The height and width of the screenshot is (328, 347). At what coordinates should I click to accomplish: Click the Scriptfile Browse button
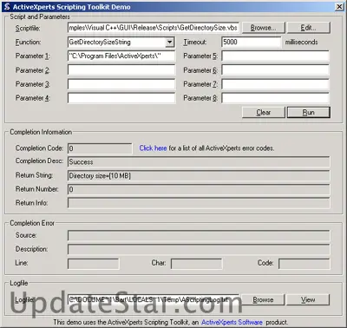(x=263, y=28)
